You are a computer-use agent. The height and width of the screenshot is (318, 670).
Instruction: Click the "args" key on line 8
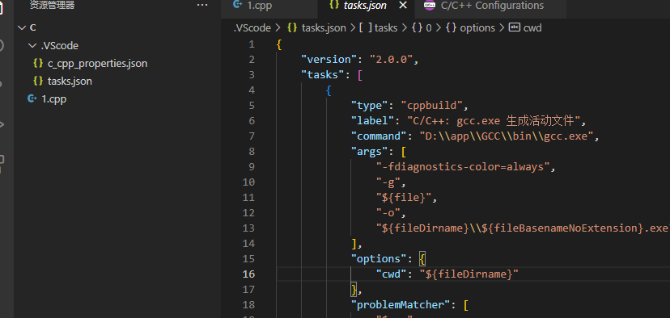[369, 152]
